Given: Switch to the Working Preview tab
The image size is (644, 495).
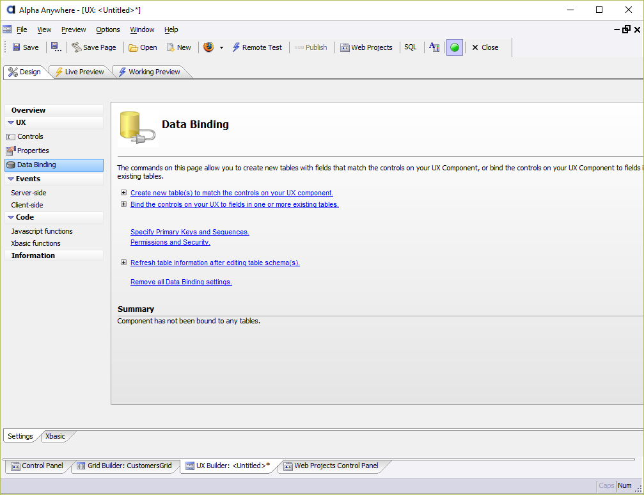Looking at the screenshot, I should (x=150, y=72).
